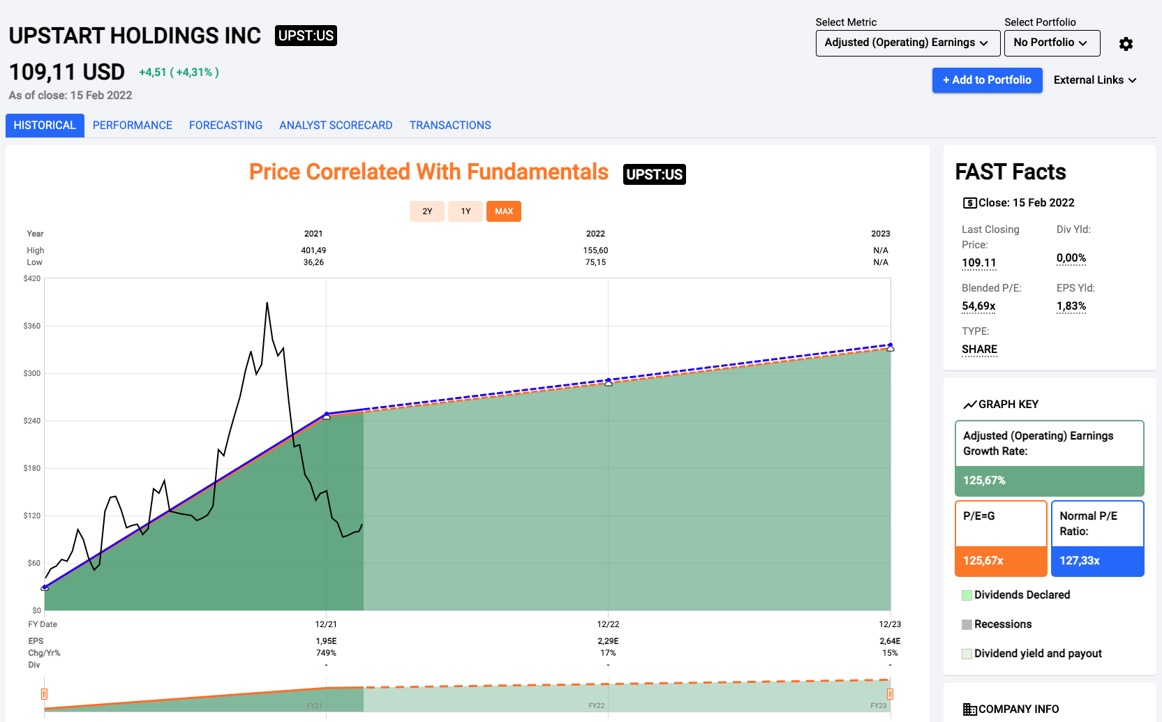Click the 12/22 earnings triangle marker
Screen dimensions: 1162x722
click(609, 383)
